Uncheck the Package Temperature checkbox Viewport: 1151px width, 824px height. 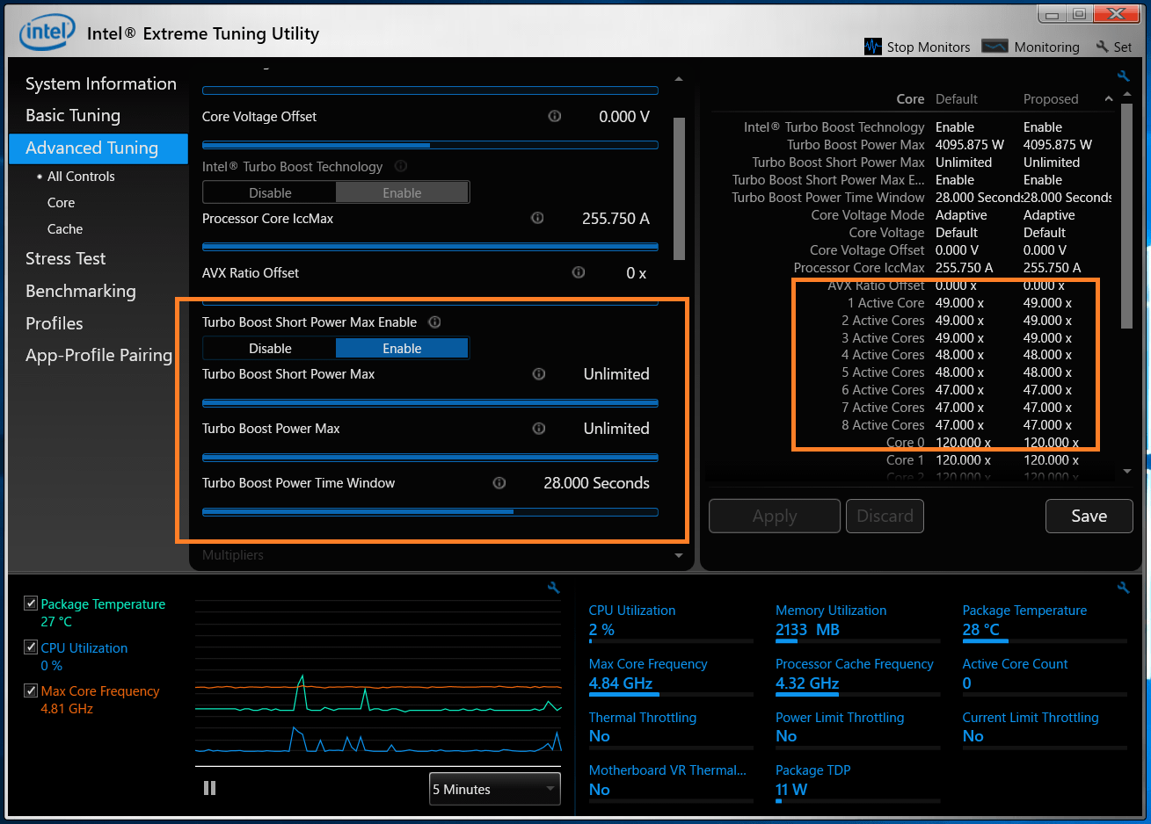pyautogui.click(x=31, y=604)
